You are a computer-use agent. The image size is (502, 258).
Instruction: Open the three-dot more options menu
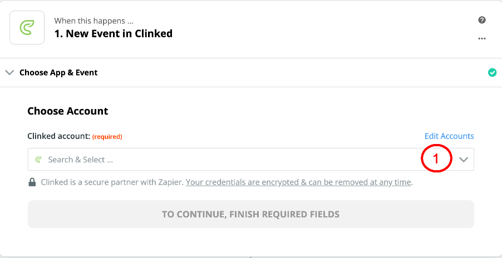tap(482, 39)
